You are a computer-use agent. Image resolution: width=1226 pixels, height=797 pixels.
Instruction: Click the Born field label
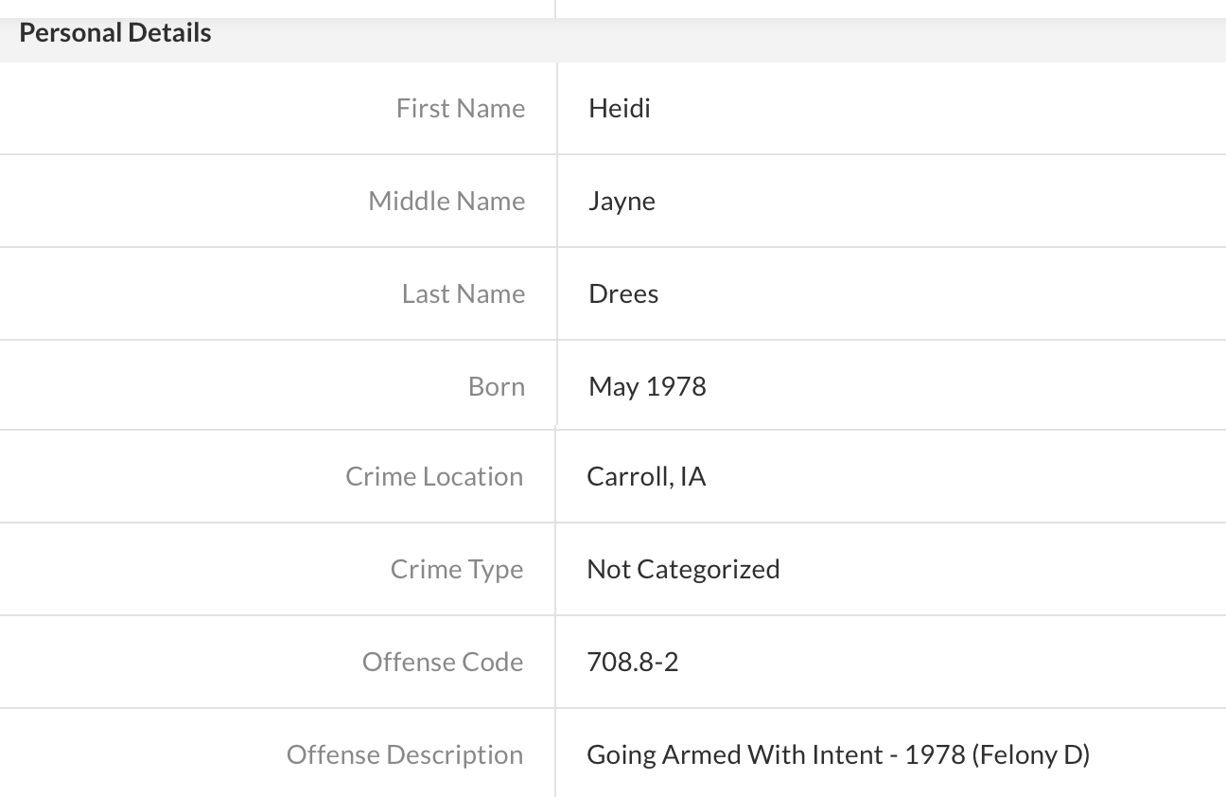(496, 386)
